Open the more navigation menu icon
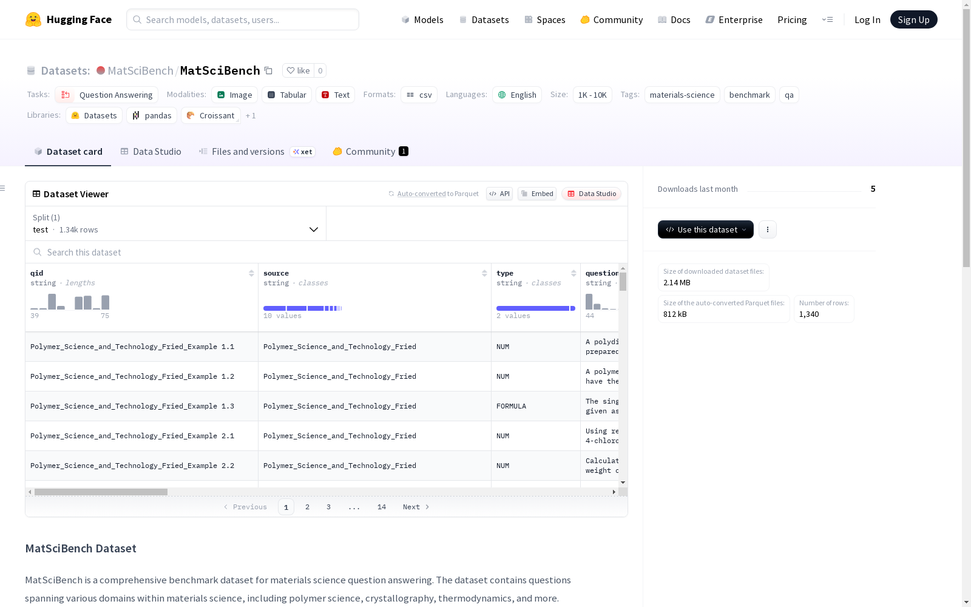This screenshot has width=971, height=607. tap(827, 19)
